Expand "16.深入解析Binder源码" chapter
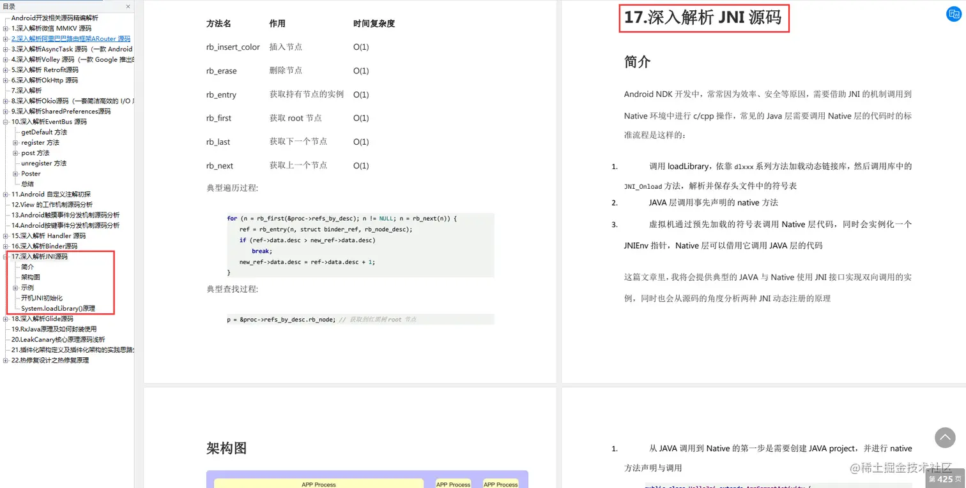The height and width of the screenshot is (488, 966). 6,246
